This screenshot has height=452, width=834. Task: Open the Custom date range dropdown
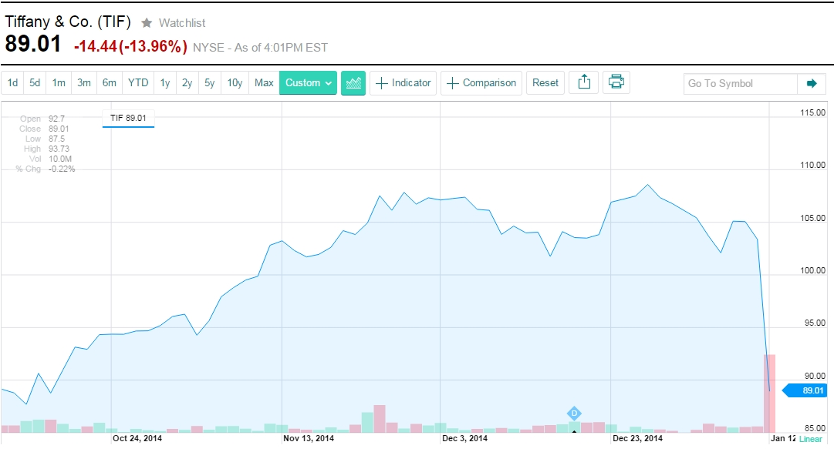(x=308, y=83)
